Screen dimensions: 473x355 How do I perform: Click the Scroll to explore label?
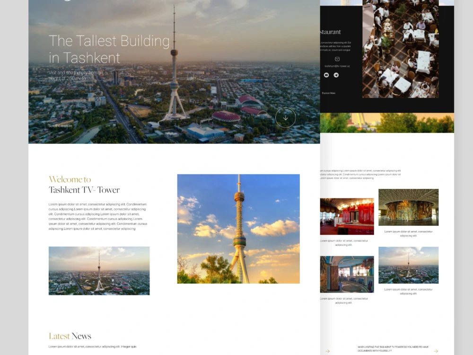click(61, 125)
